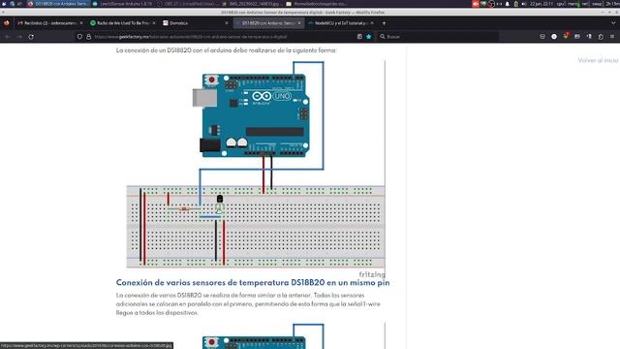
Task: Click the cpu monitor in the panel
Action: point(562,4)
